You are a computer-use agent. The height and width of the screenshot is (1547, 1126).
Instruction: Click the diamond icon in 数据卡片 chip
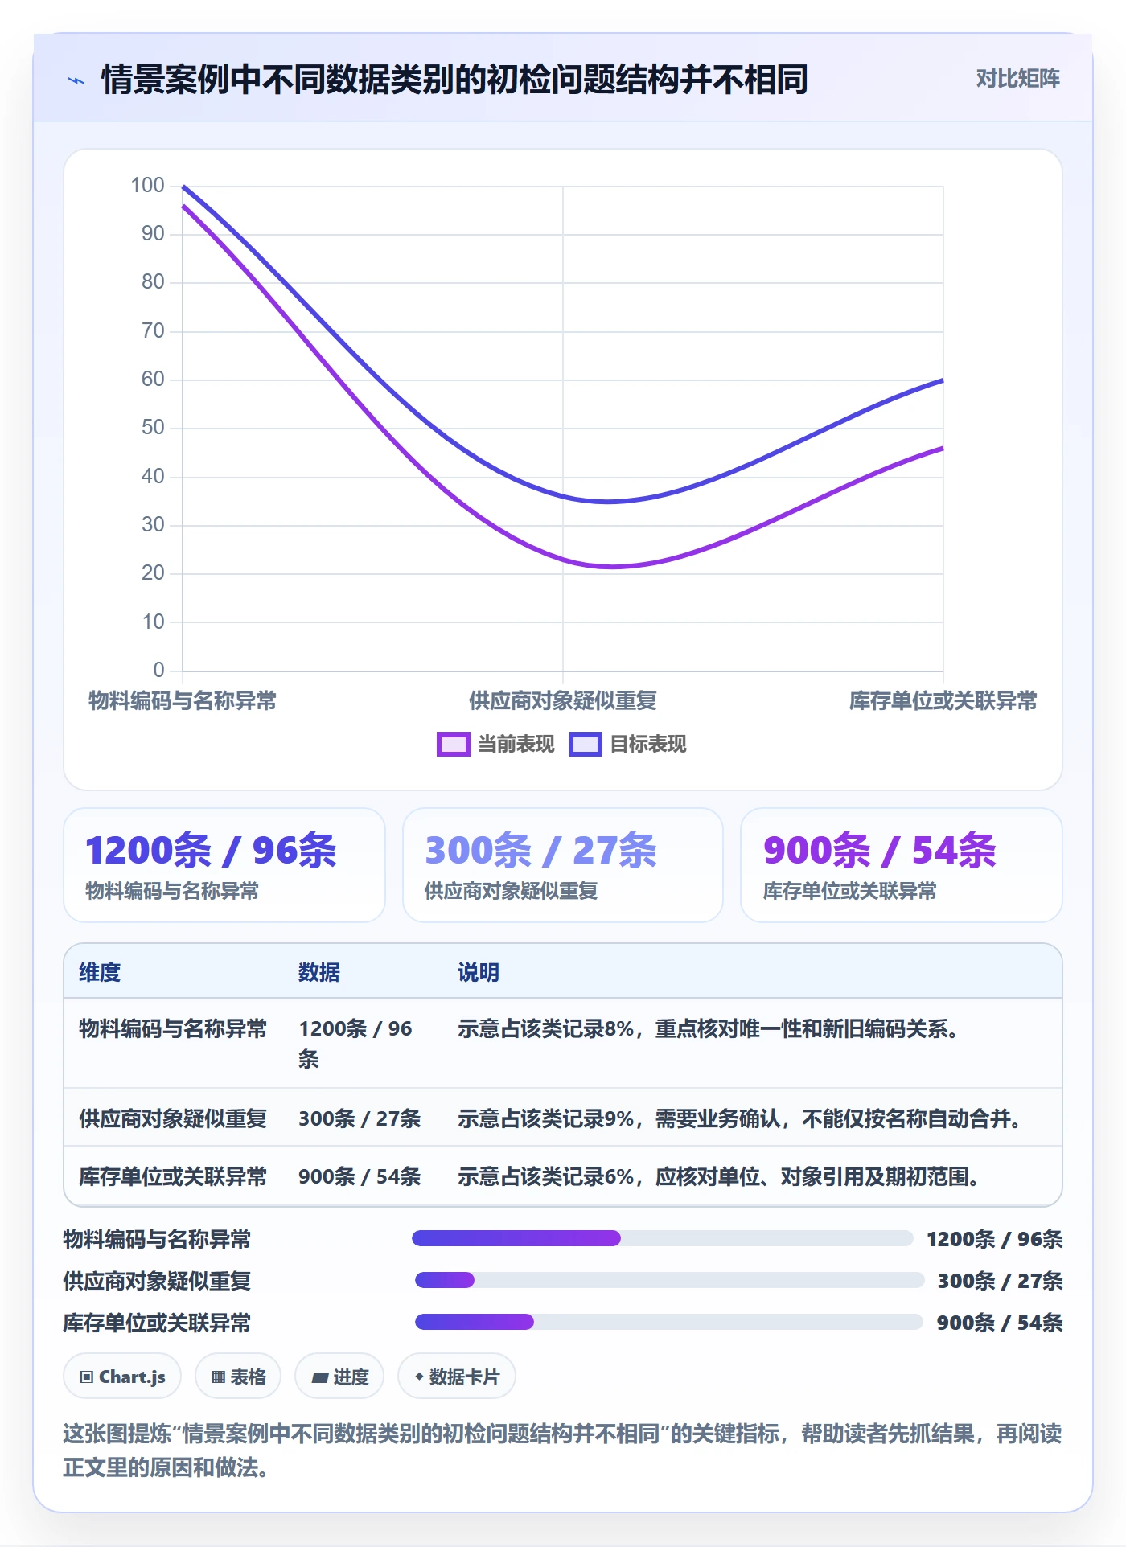[x=419, y=1377]
